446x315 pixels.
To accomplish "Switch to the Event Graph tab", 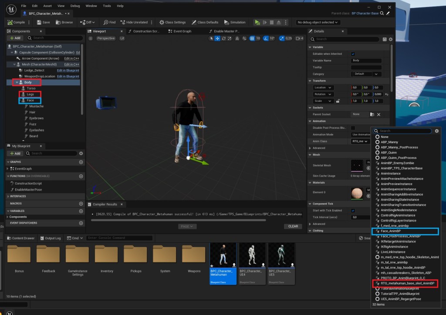I will point(182,31).
